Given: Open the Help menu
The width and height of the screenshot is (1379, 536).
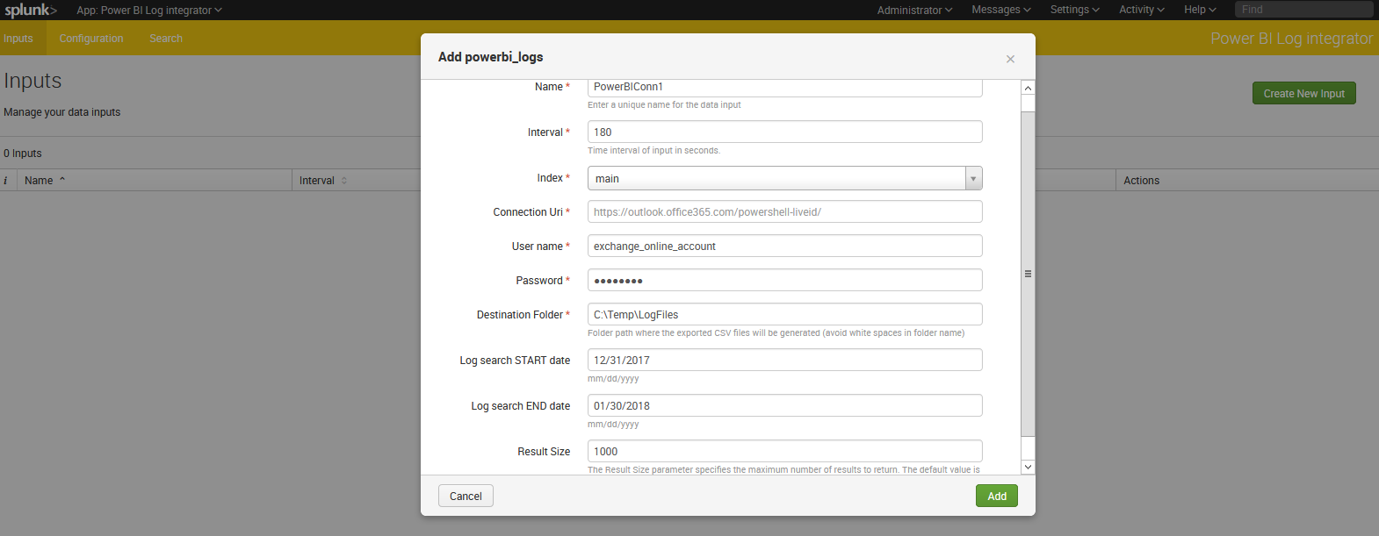Looking at the screenshot, I should point(1200,10).
